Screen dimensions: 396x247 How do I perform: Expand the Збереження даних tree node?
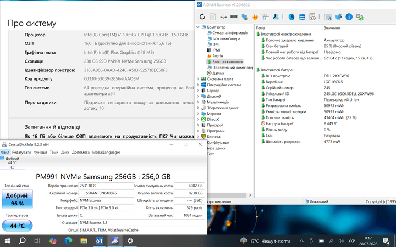(x=198, y=108)
